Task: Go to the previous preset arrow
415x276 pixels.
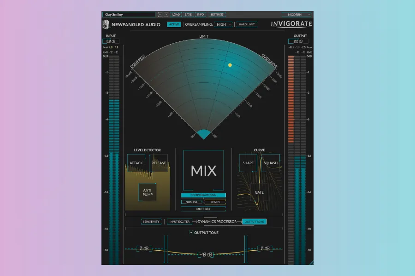Action: tap(160, 15)
